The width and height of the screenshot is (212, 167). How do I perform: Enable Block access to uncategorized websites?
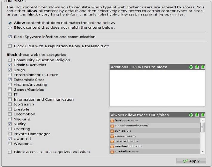10,152
